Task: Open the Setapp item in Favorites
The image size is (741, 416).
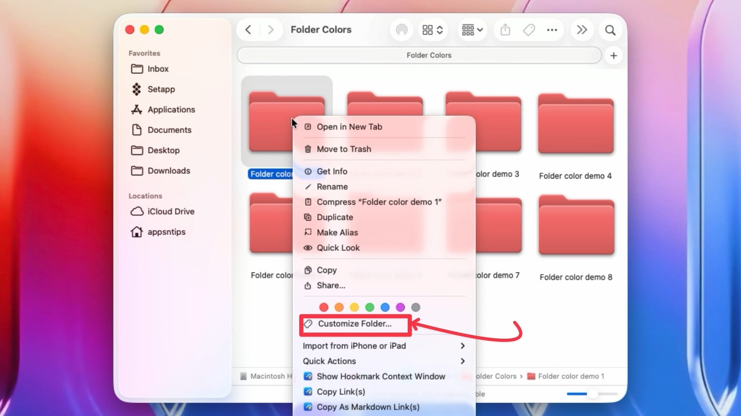Action: [161, 89]
